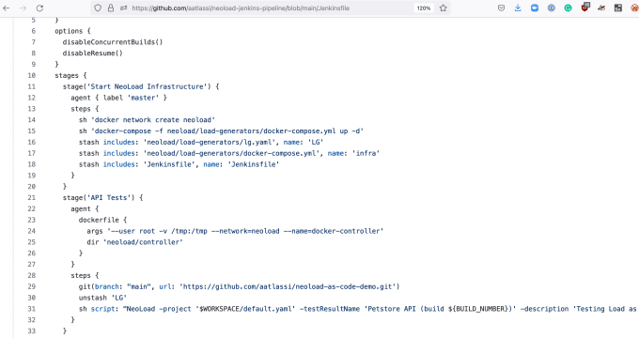This screenshot has height=338, width=639.
Task: Click line number 31 with sh script
Action: (31, 309)
